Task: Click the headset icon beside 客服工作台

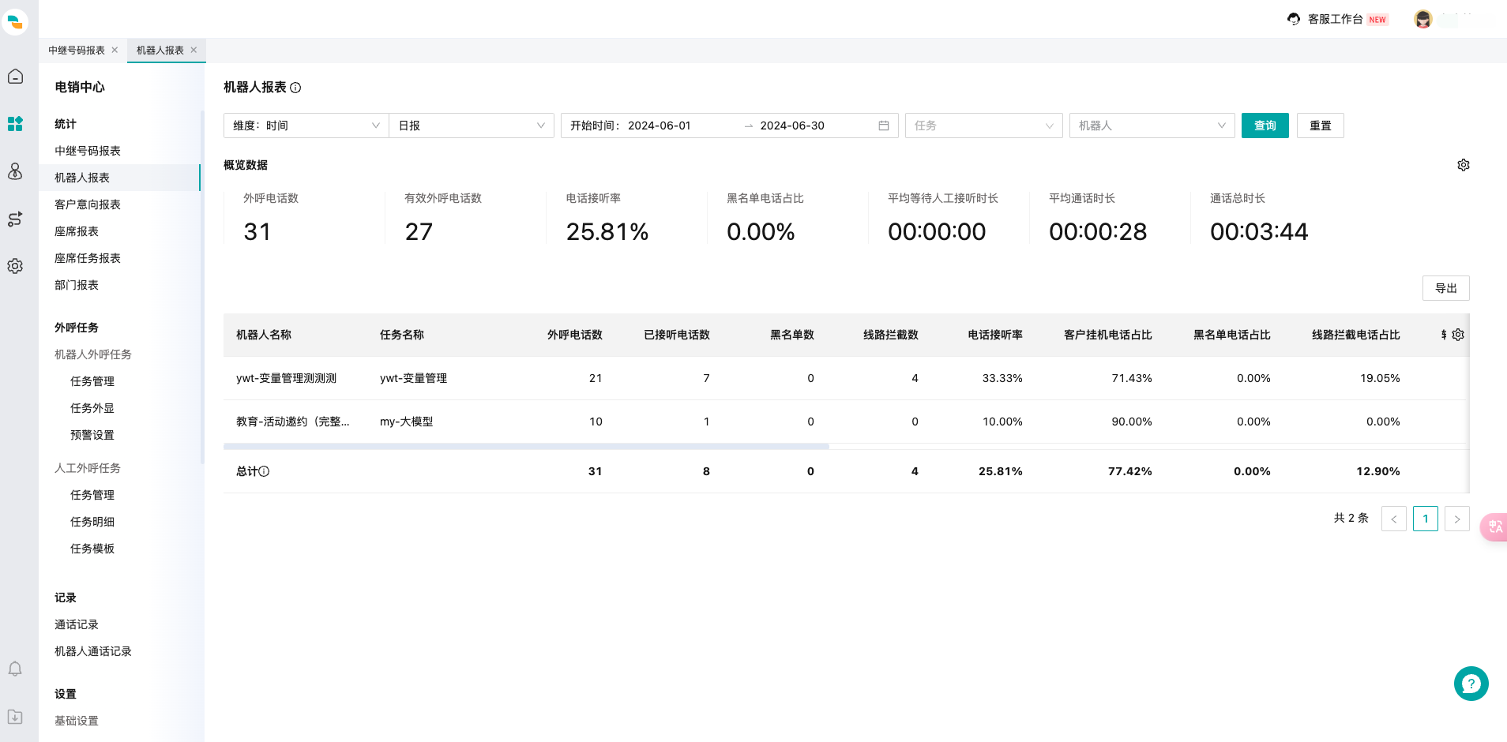Action: (1294, 19)
